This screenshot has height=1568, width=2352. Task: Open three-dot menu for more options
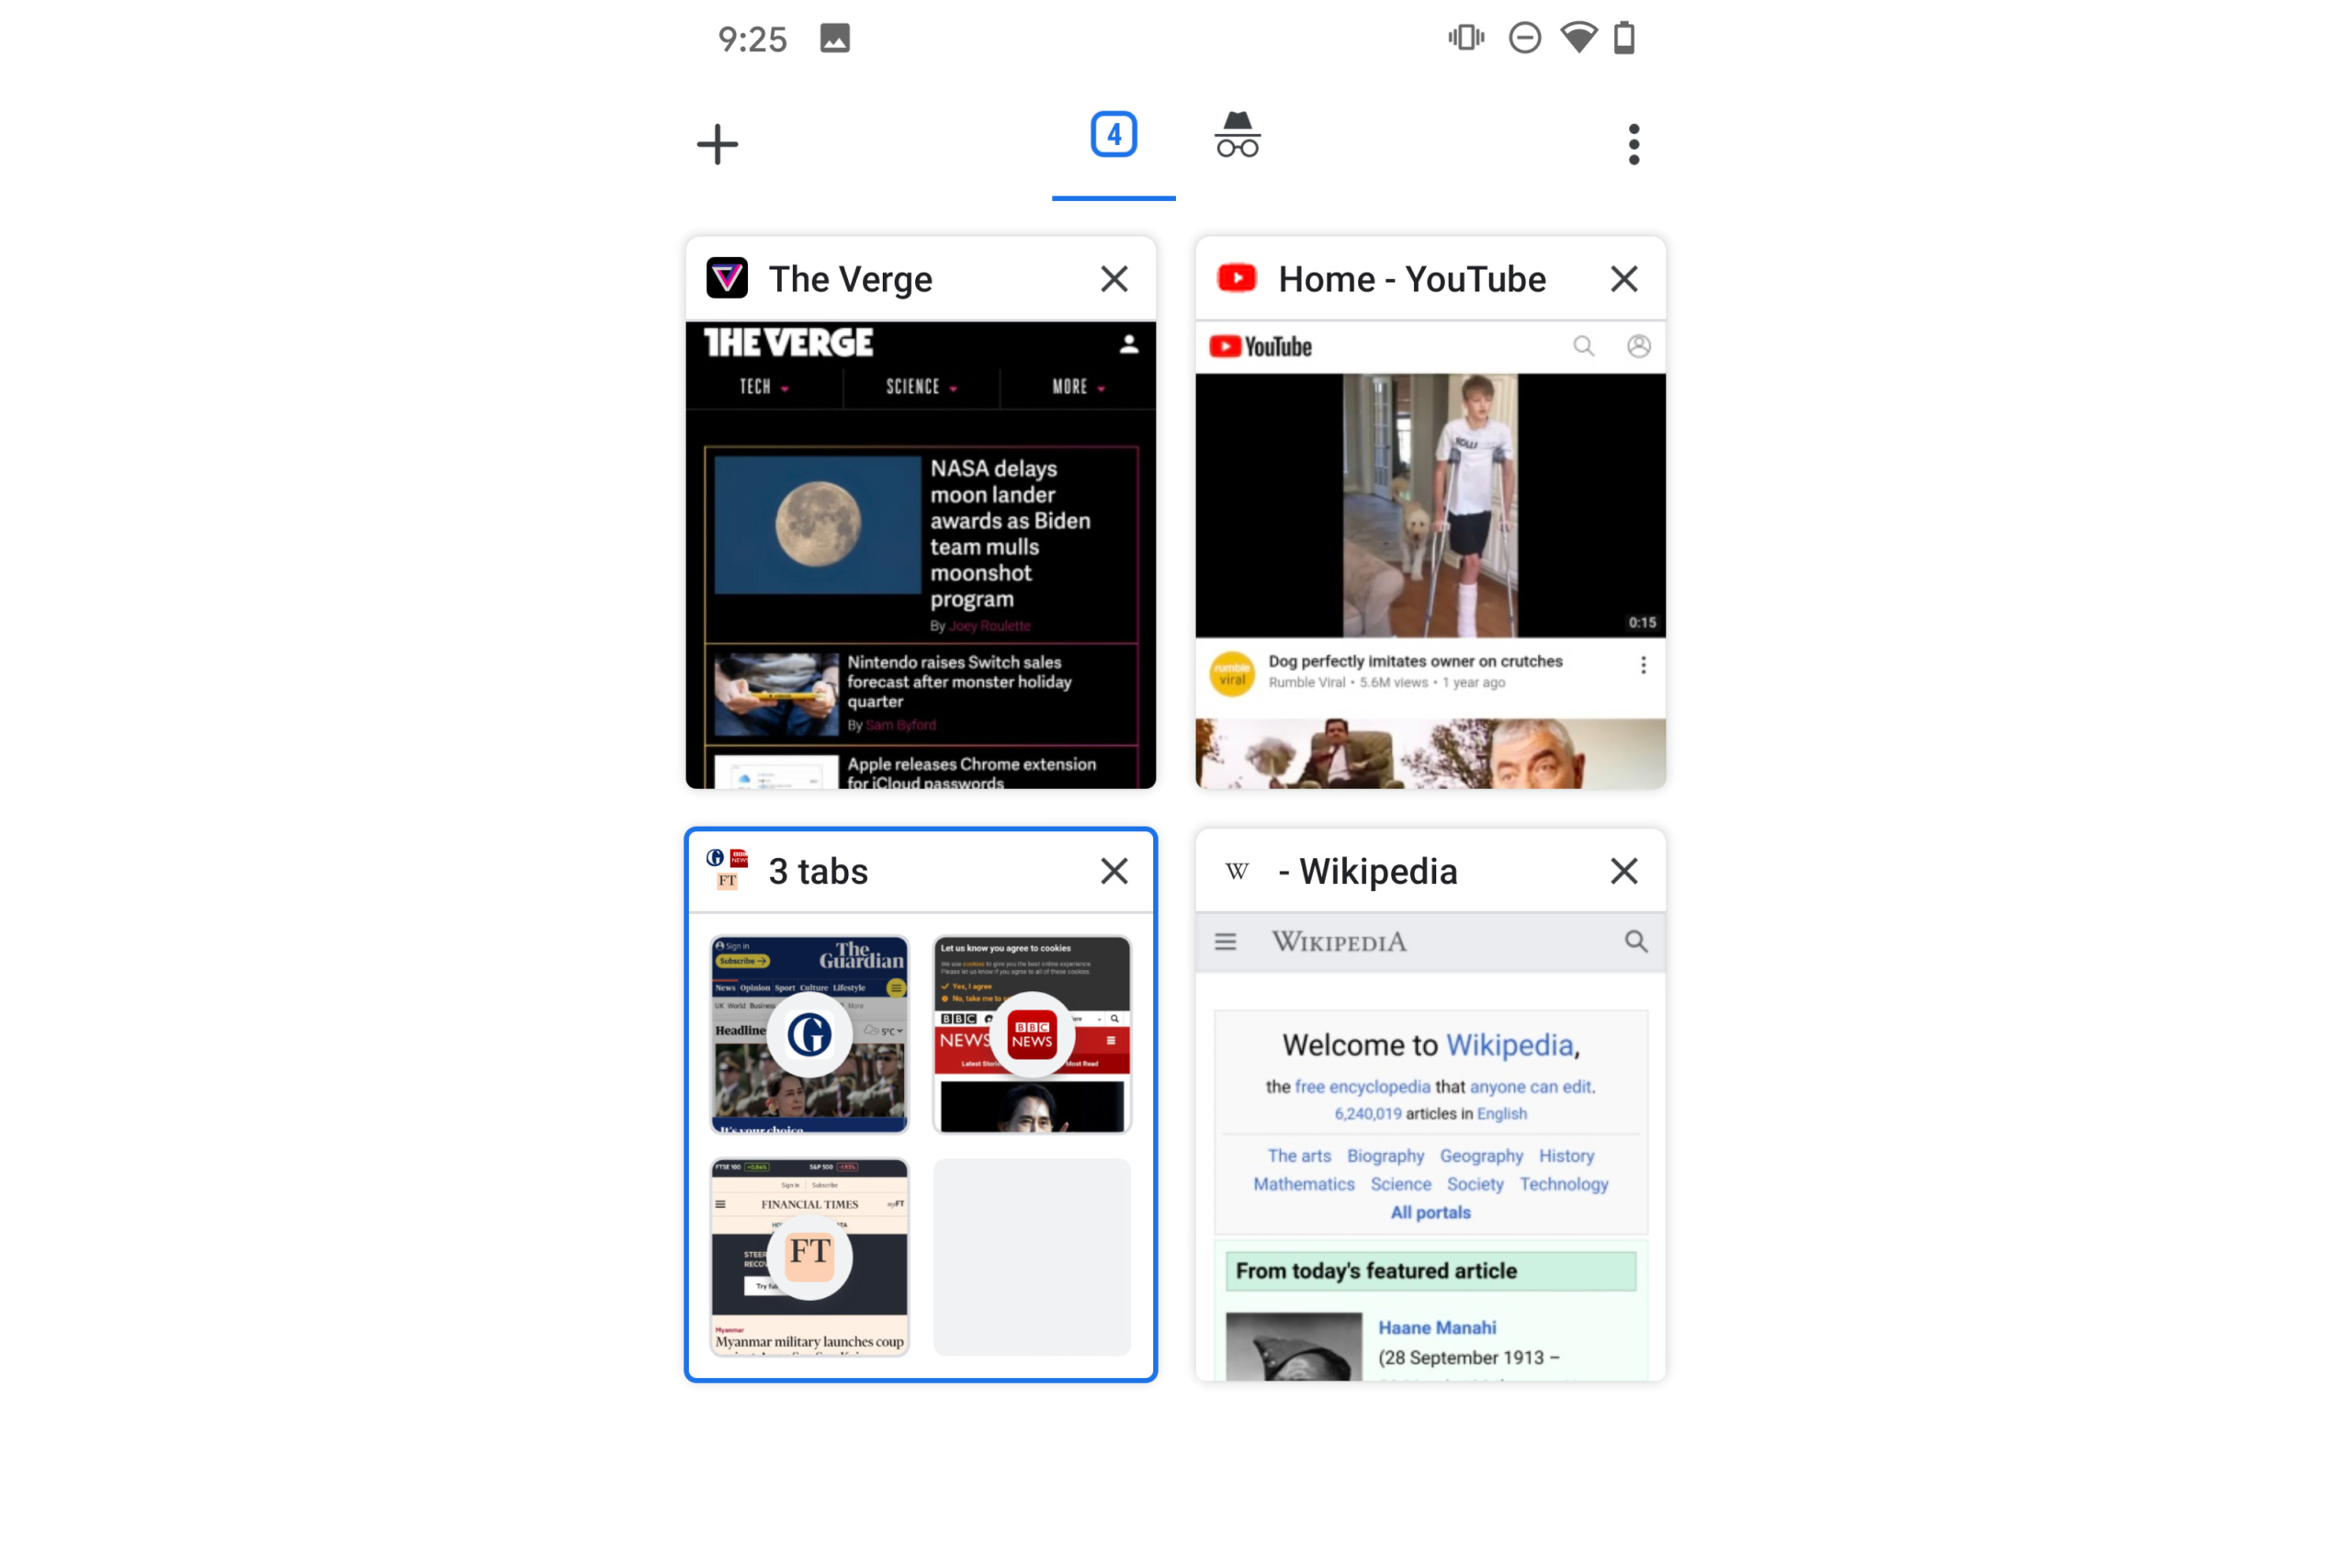pos(1627,143)
